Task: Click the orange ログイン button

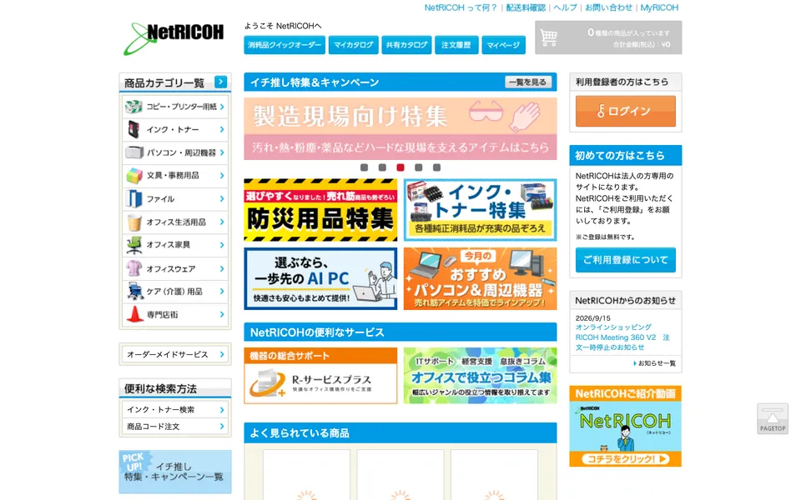Action: pos(625,111)
